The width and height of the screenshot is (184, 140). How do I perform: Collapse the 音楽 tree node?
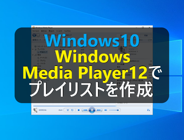click(33, 55)
